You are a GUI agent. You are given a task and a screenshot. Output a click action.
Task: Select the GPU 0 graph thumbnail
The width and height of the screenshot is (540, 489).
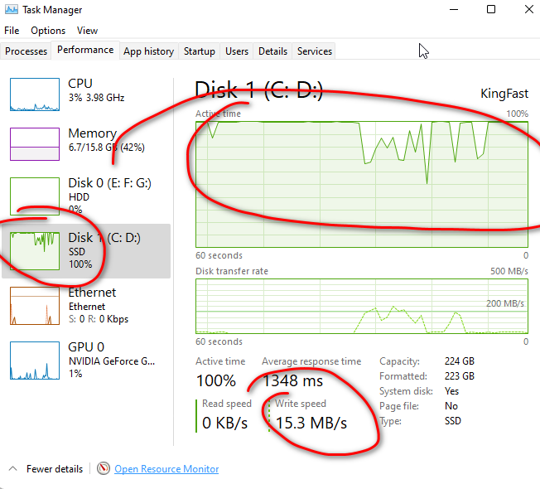[x=35, y=360]
